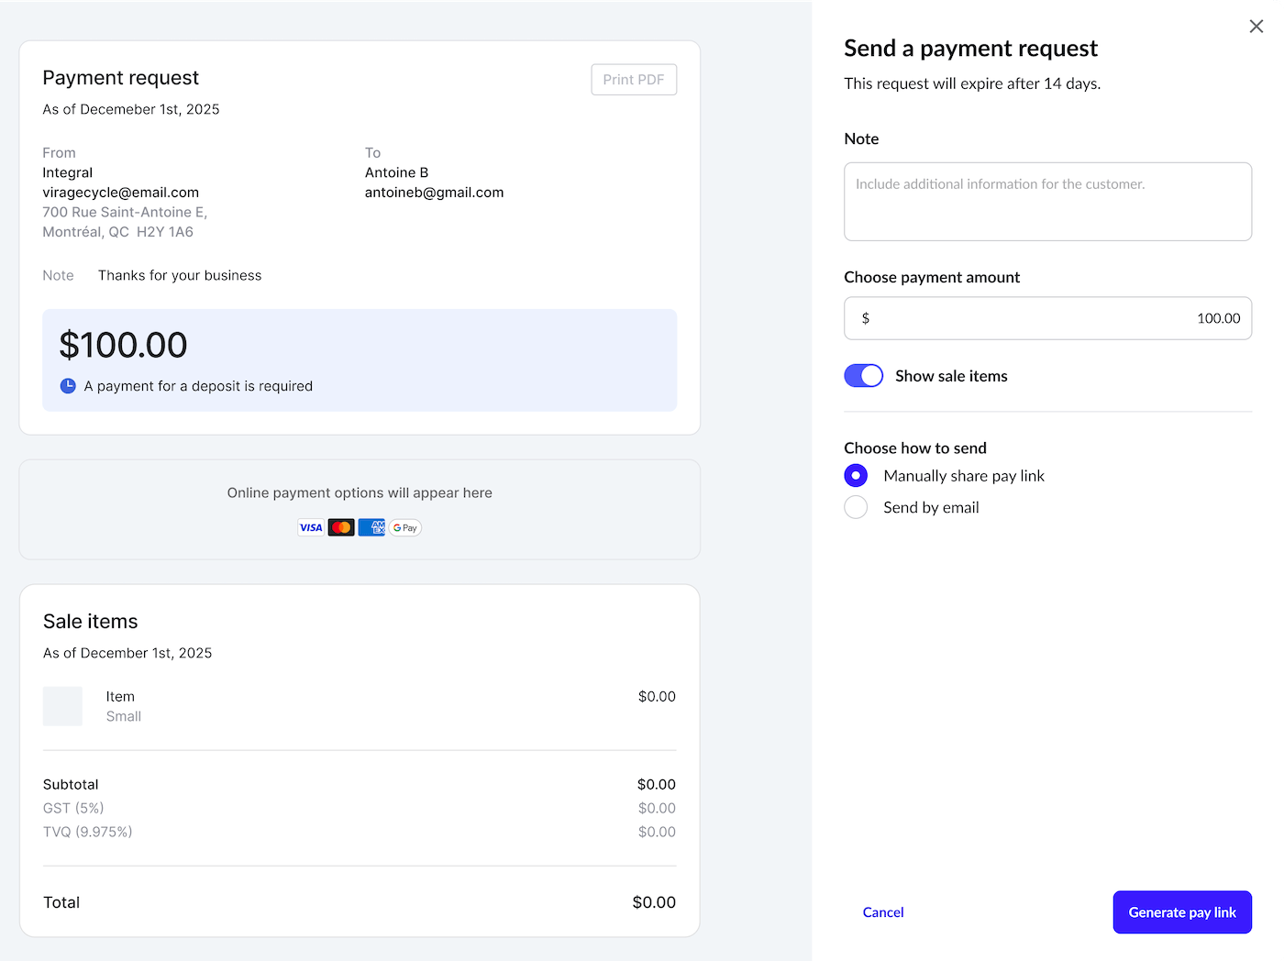The image size is (1284, 961).
Task: Click the Generate pay link button
Action: [x=1182, y=911]
